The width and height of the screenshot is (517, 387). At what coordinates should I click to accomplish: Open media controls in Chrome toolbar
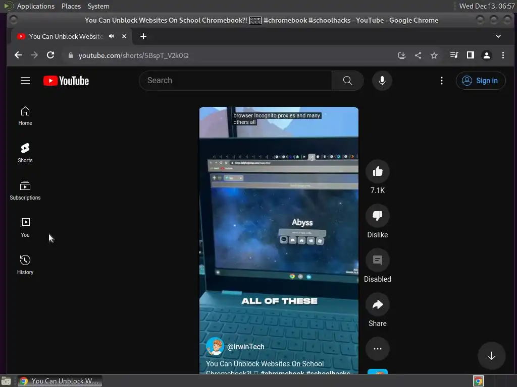454,55
